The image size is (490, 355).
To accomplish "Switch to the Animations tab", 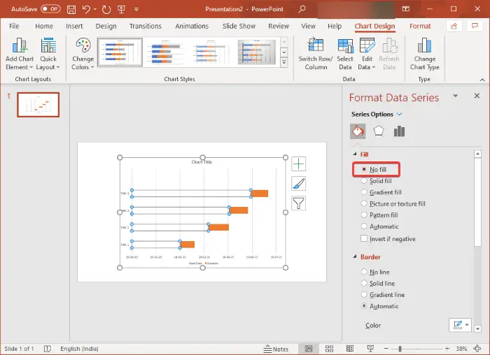I will click(x=192, y=26).
